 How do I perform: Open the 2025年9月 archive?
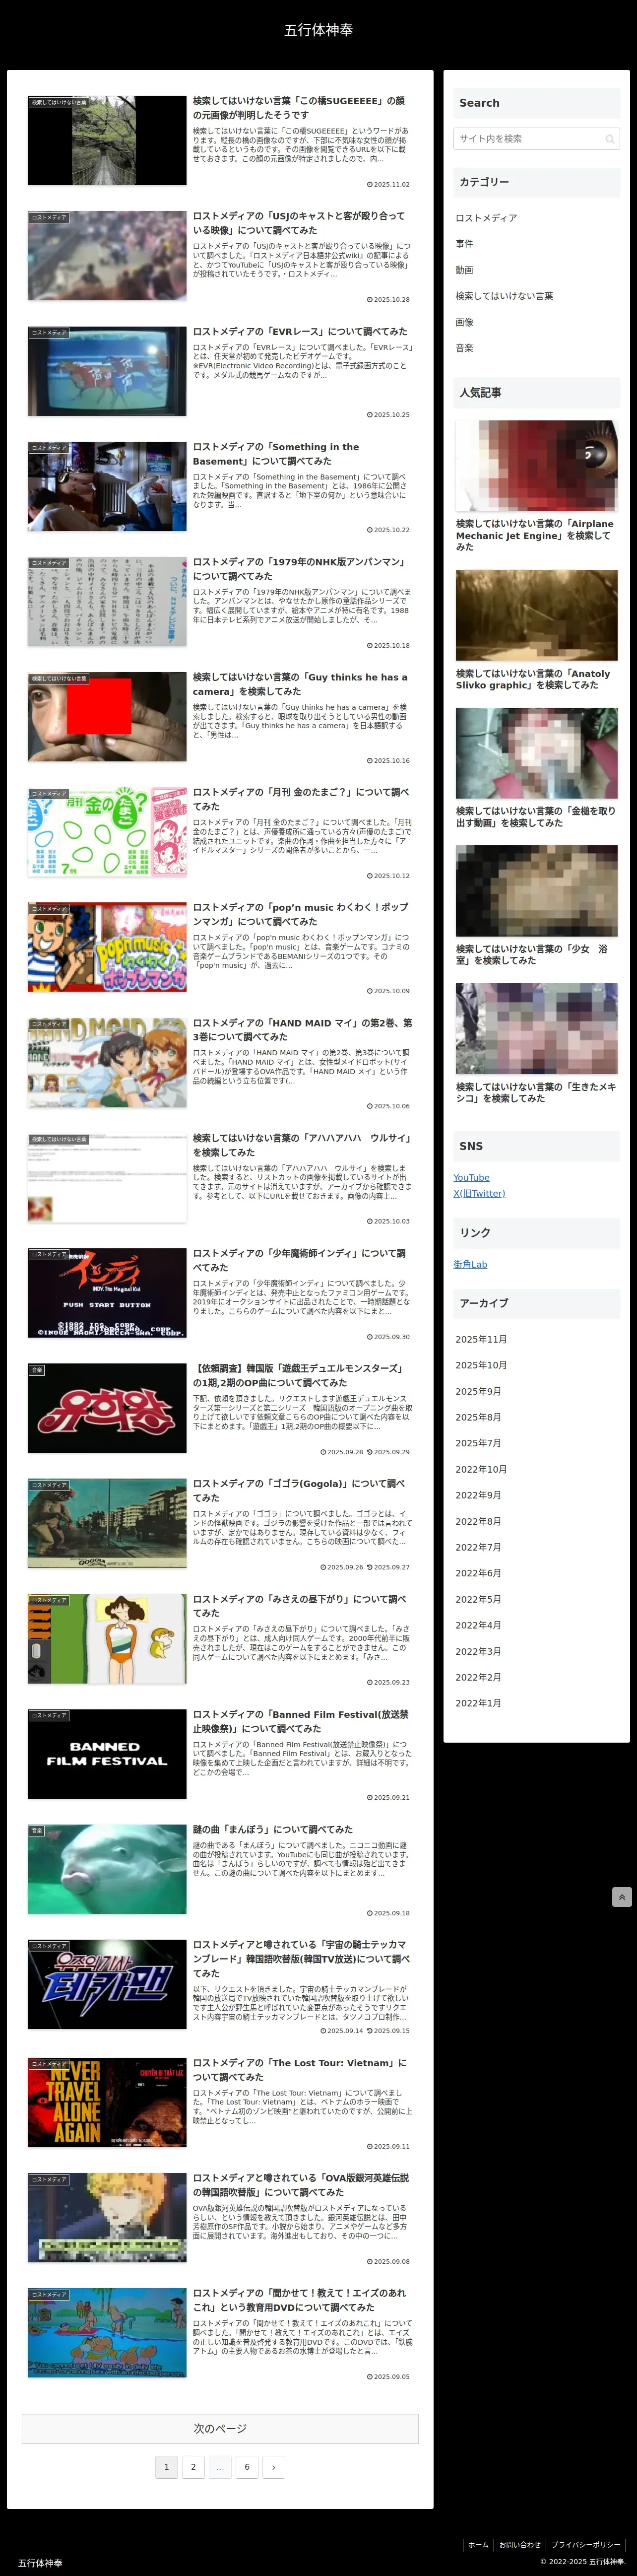point(478,1391)
